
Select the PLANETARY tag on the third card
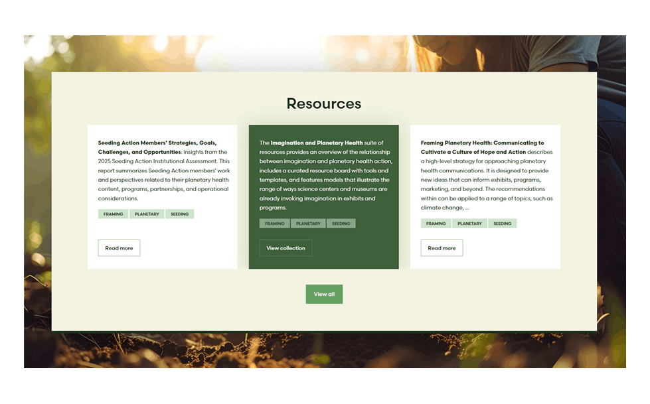469,224
